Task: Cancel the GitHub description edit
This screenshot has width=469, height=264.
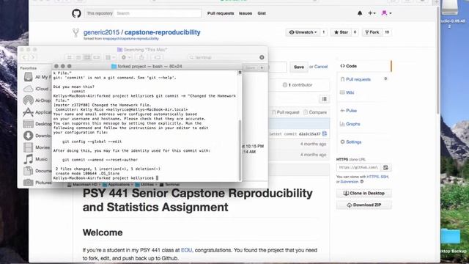Action: click(x=321, y=67)
